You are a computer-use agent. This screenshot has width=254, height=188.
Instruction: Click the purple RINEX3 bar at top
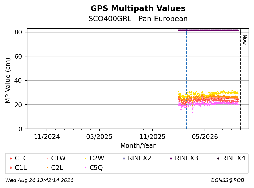tap(208, 30)
